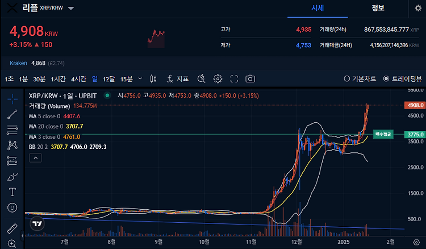The image size is (426, 249).
Task: Expand the extra interval dropdown chevron
Action: click(140, 78)
